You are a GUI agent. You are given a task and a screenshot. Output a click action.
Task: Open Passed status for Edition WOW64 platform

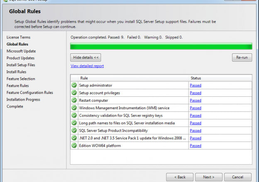(x=195, y=146)
